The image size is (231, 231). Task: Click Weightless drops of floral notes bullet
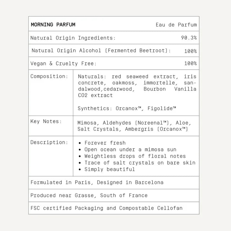[135, 156]
